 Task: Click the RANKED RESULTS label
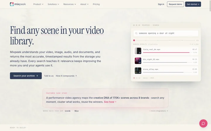[x=140, y=44]
